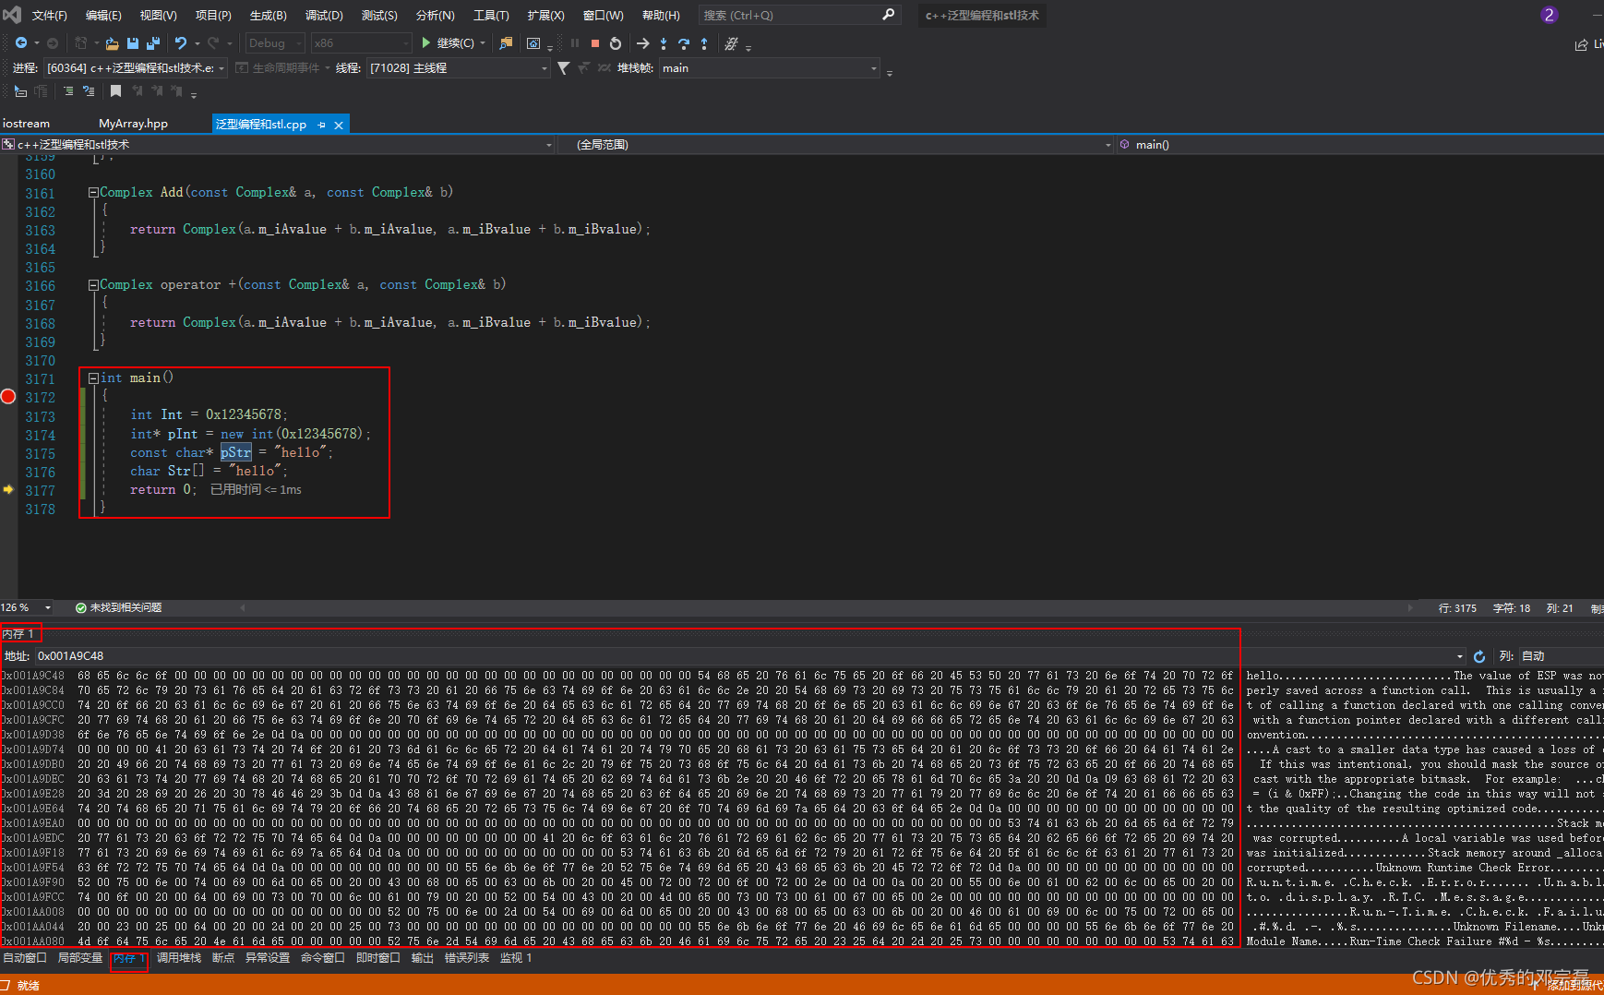Viewport: 1604px width, 995px height.
Task: Click the Visual Studio logo icon
Action: tap(12, 15)
